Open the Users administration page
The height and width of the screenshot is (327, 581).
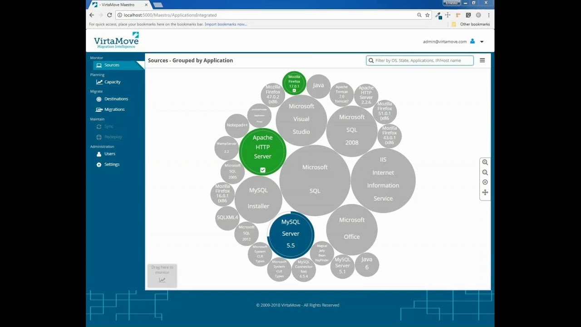point(106,154)
